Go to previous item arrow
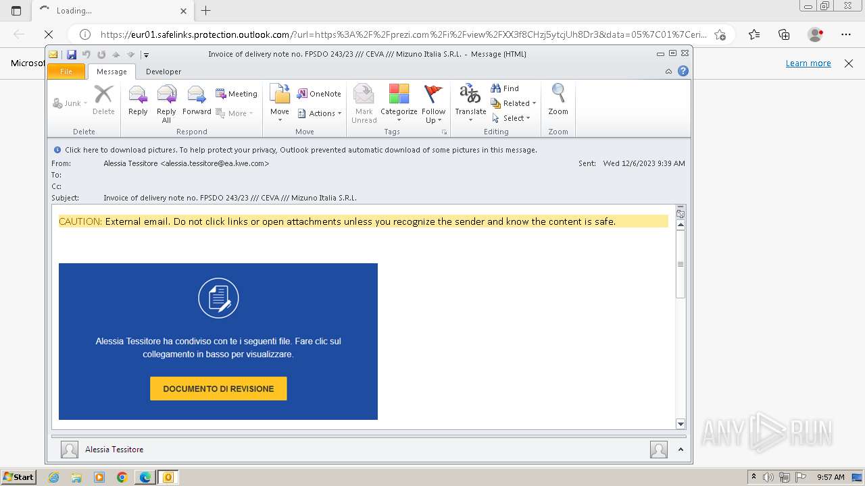865x486 pixels. coord(116,55)
